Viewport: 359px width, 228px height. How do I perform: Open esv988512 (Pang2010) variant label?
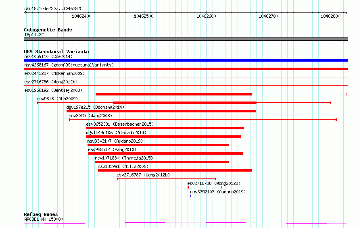(112, 149)
